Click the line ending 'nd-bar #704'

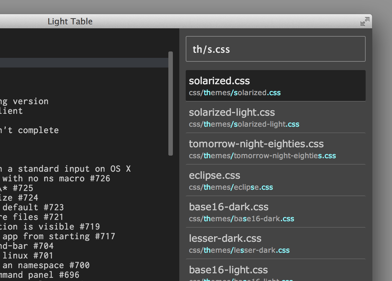[27, 246]
